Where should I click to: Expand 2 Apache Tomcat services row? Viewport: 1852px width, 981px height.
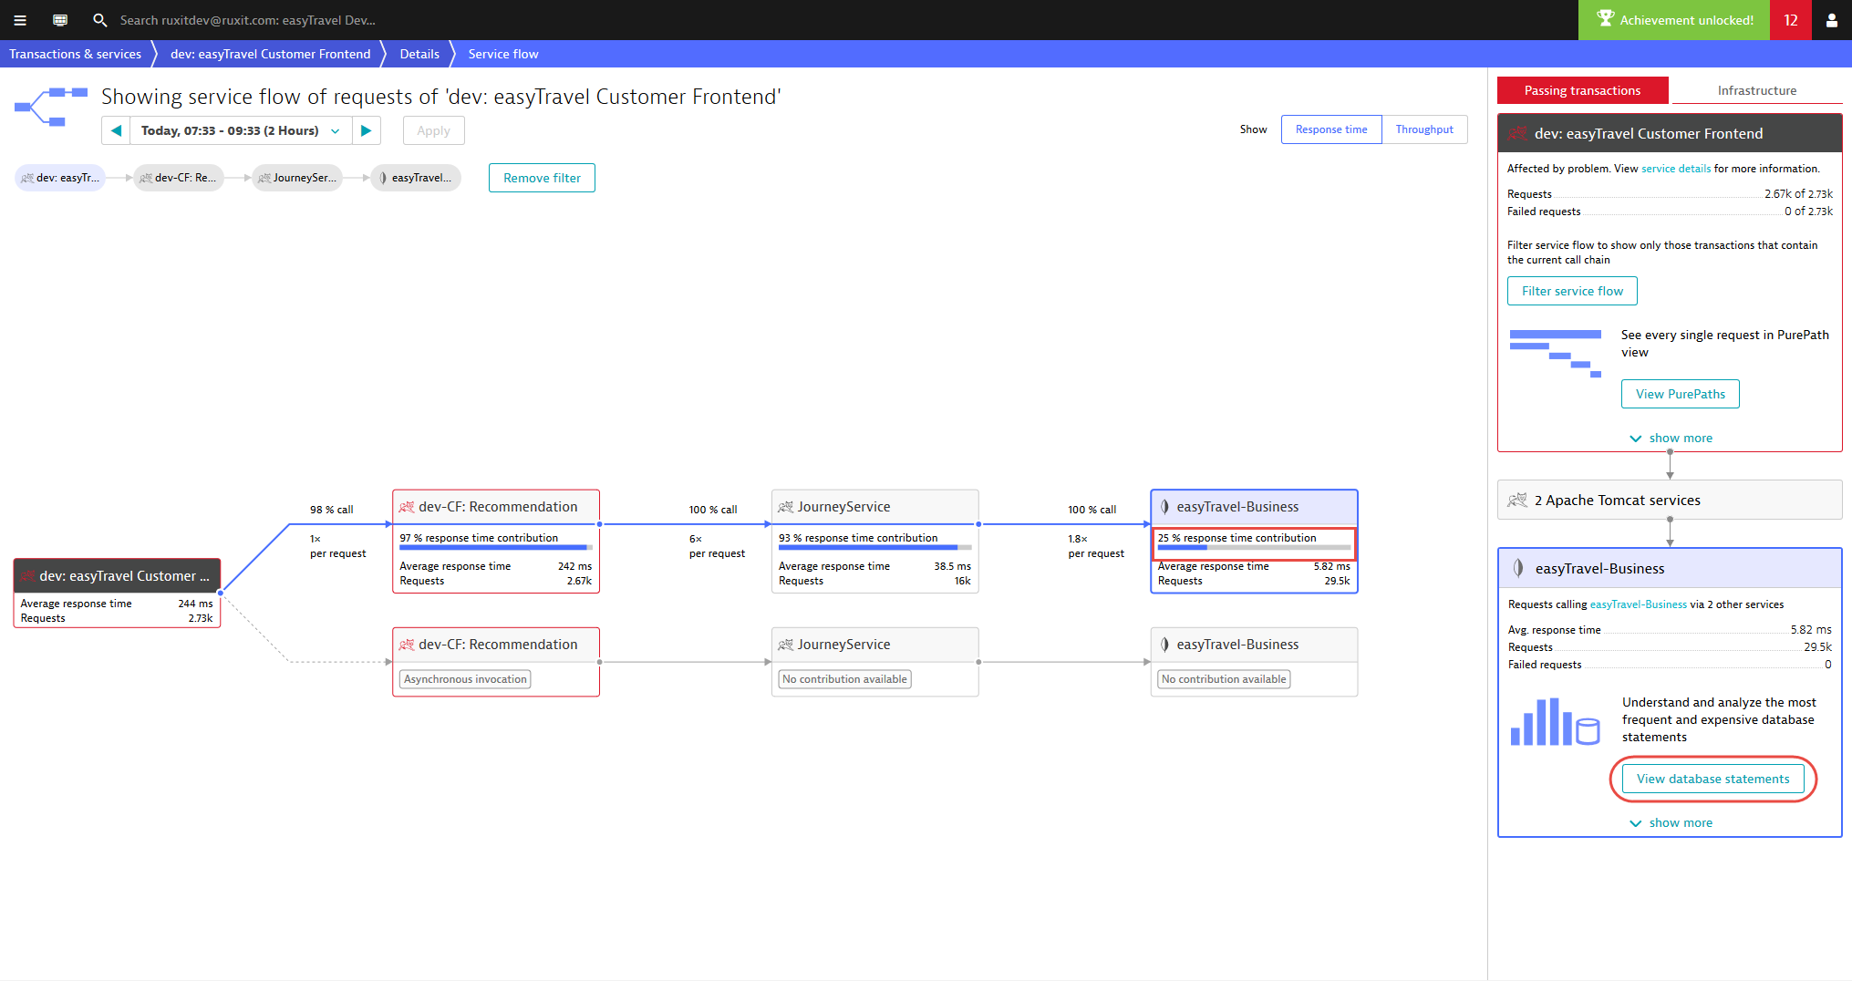pyautogui.click(x=1670, y=500)
